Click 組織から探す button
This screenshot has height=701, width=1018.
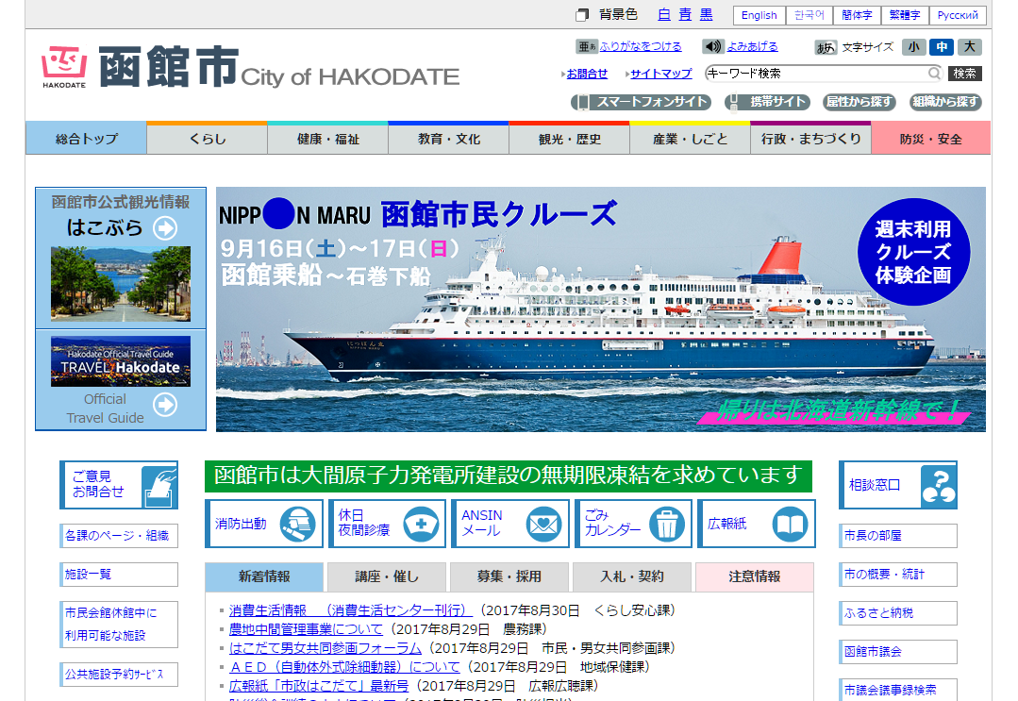(945, 102)
